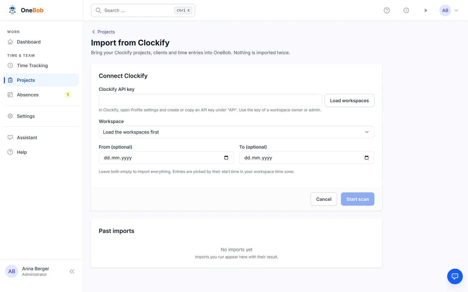Click the 'Import from Clockify' page title
This screenshot has height=292, width=468.
pyautogui.click(x=130, y=43)
